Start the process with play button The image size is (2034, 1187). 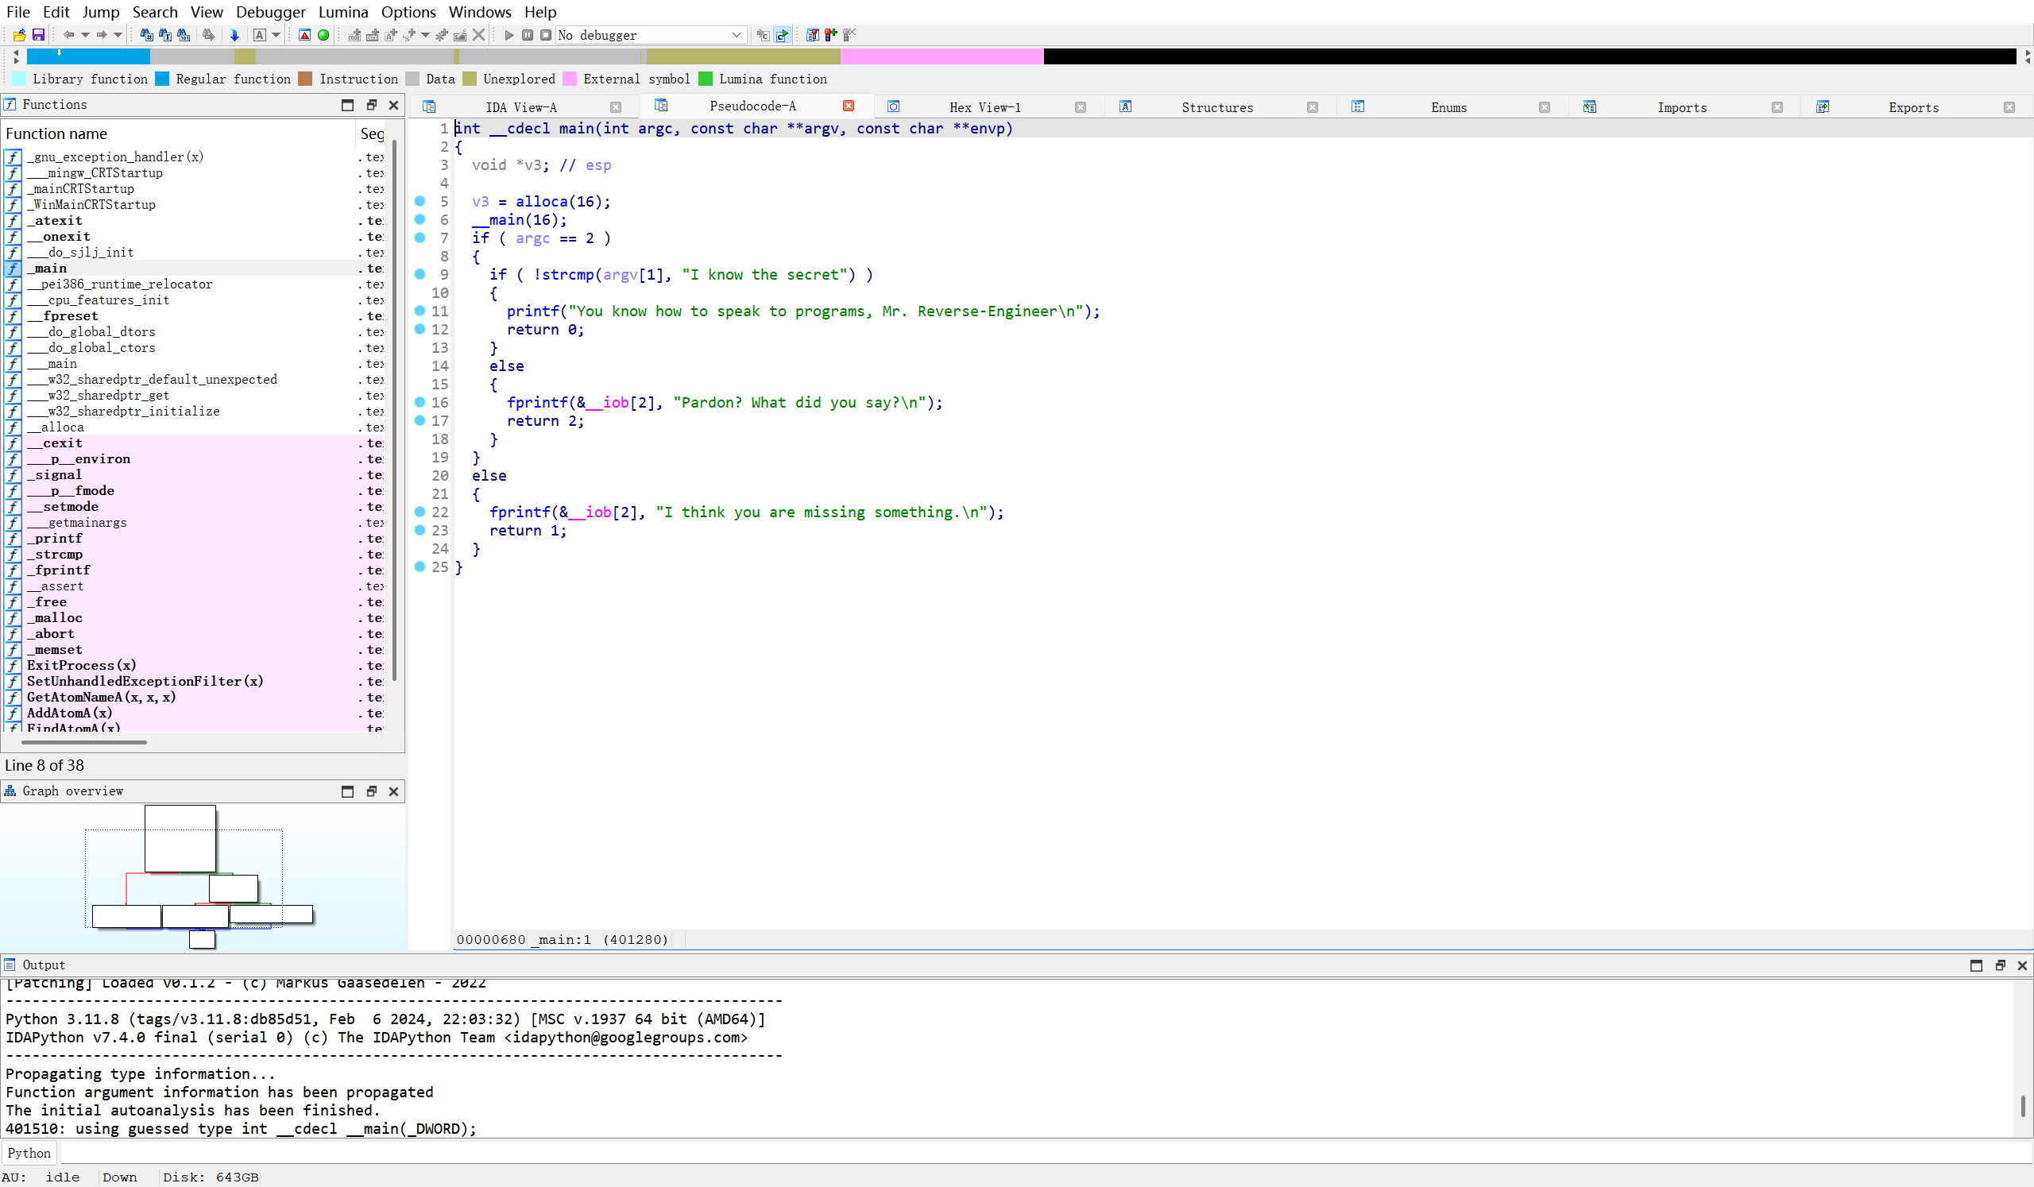508,35
